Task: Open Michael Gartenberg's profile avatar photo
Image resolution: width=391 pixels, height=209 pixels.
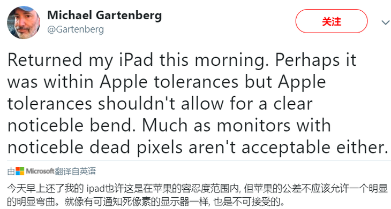Action: coord(24,22)
